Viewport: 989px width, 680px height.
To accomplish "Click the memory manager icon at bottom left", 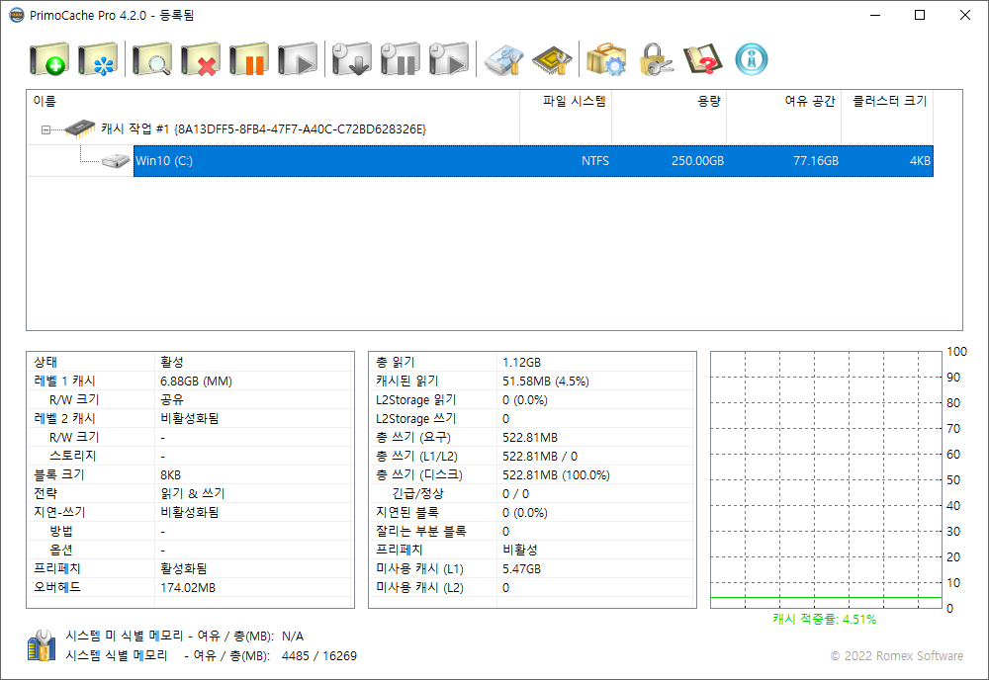I will point(41,645).
